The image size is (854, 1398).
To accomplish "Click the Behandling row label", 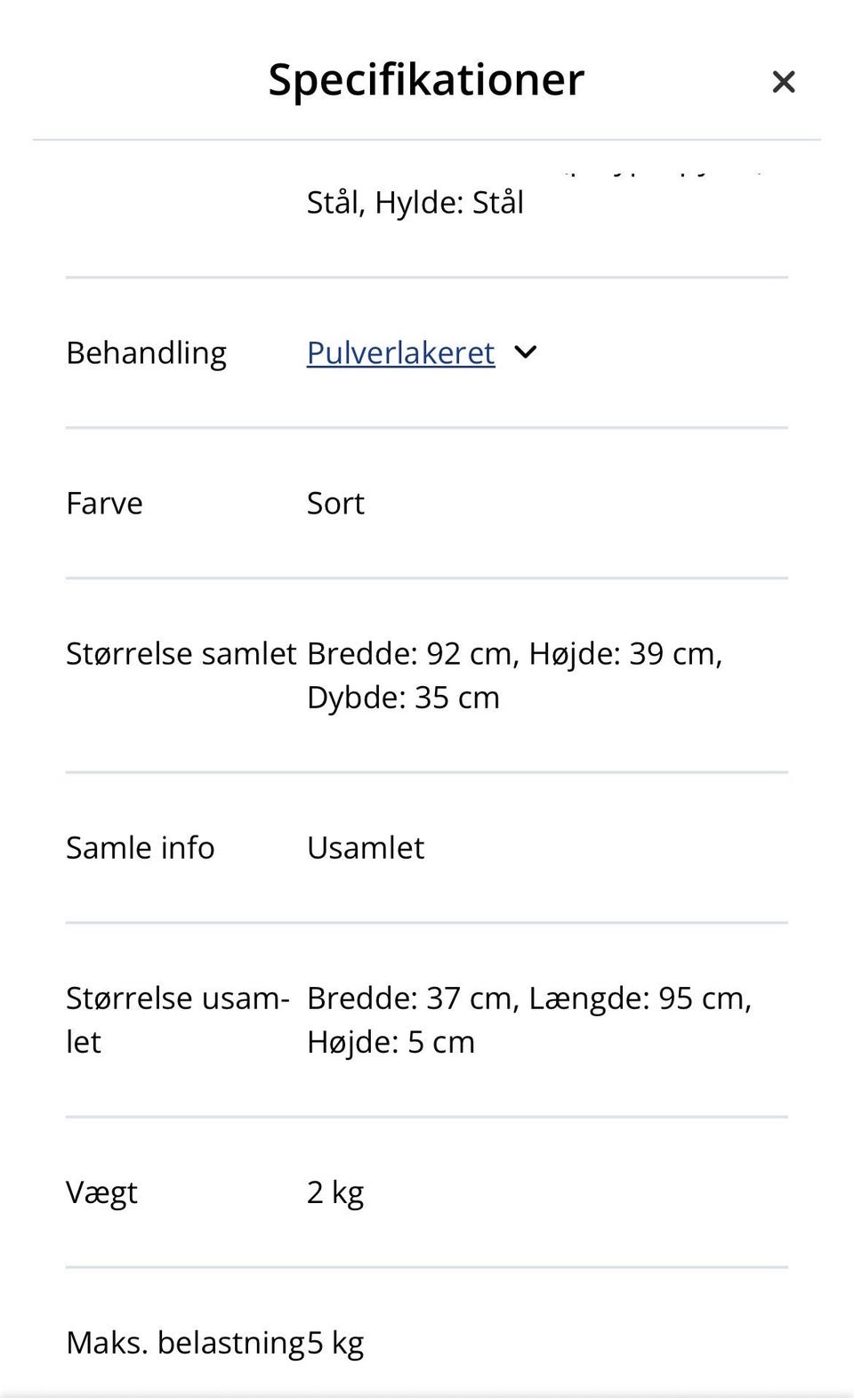I will click(146, 352).
